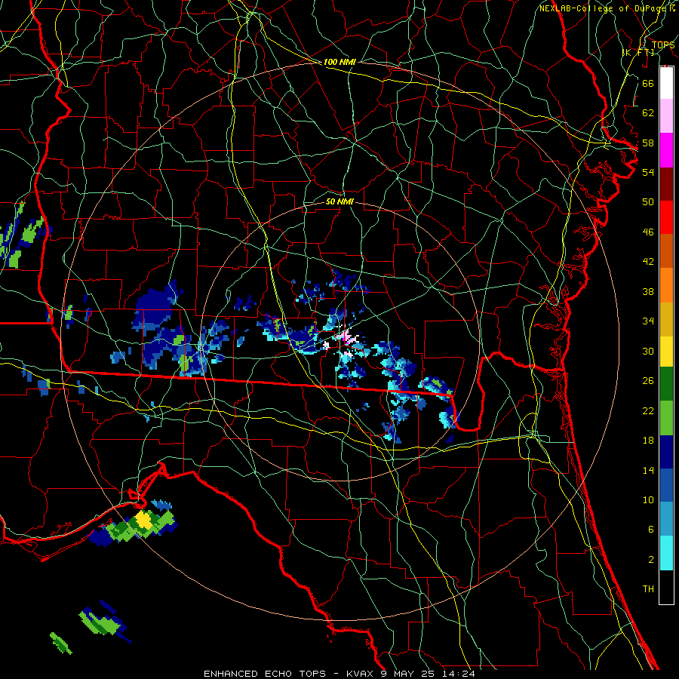Click the '50 NMI' range ring label
679x679 pixels.
339,201
